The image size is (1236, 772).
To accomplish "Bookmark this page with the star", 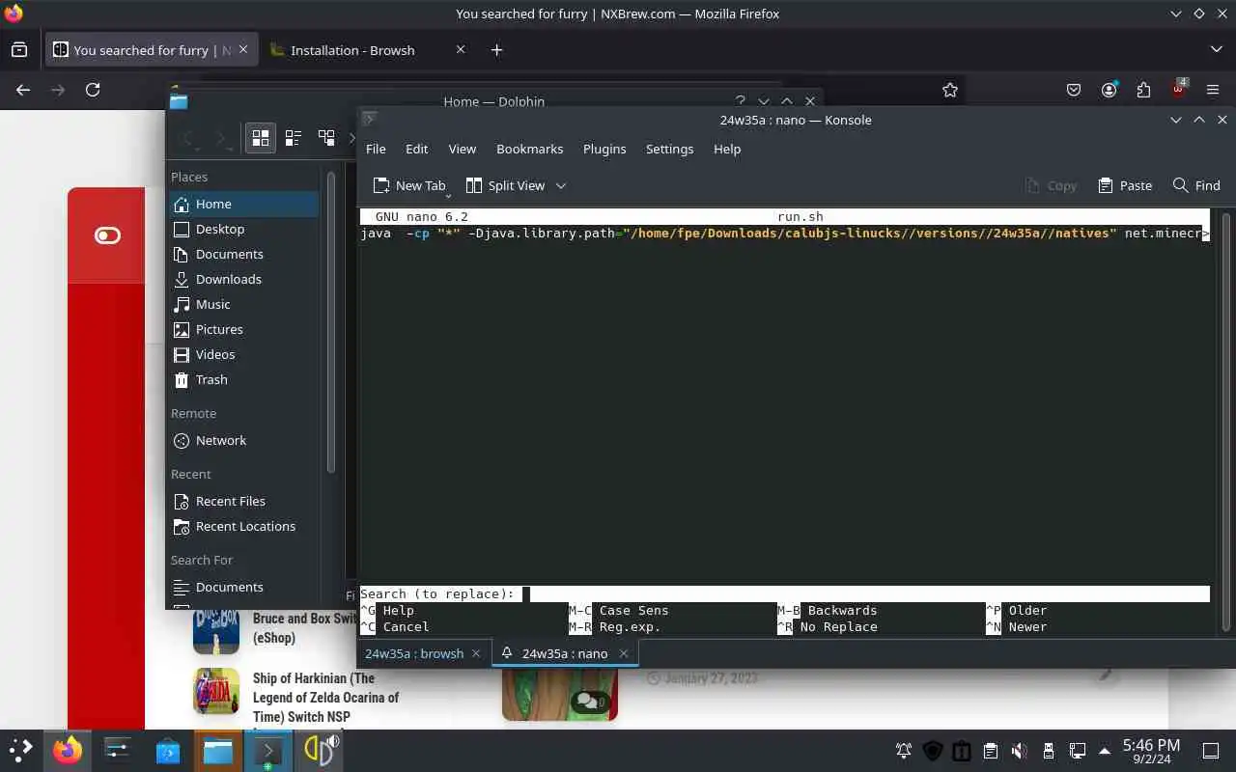I will (x=950, y=90).
